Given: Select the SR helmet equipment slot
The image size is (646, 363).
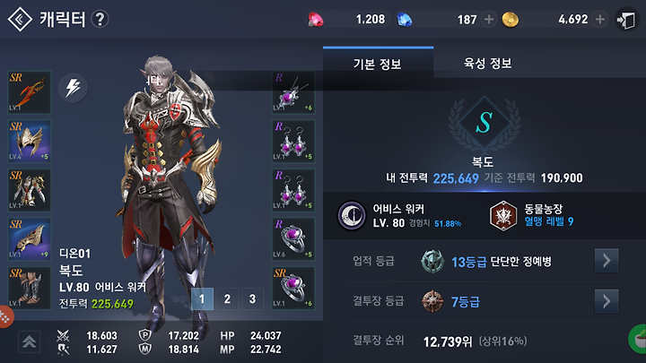Looking at the screenshot, I should point(30,142).
